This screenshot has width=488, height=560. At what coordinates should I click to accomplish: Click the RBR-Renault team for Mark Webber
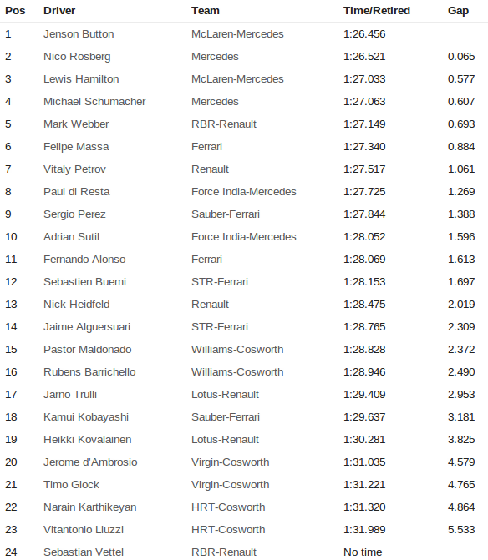[224, 124]
